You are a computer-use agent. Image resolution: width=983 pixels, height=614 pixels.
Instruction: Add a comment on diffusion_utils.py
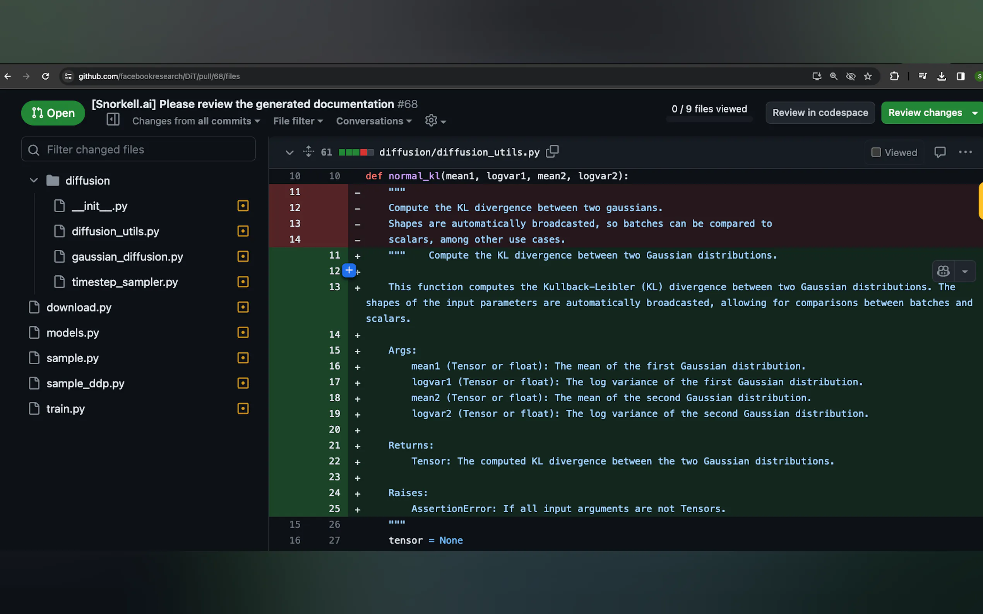click(940, 152)
